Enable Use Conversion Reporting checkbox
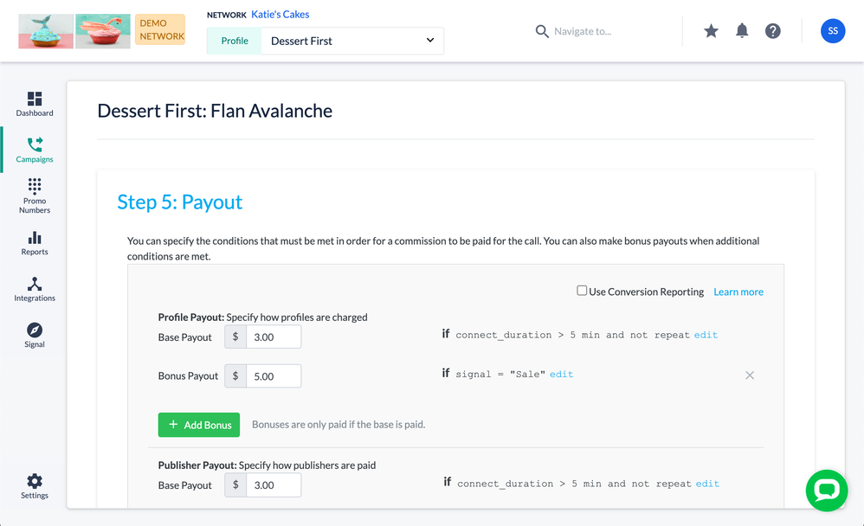 (x=582, y=292)
